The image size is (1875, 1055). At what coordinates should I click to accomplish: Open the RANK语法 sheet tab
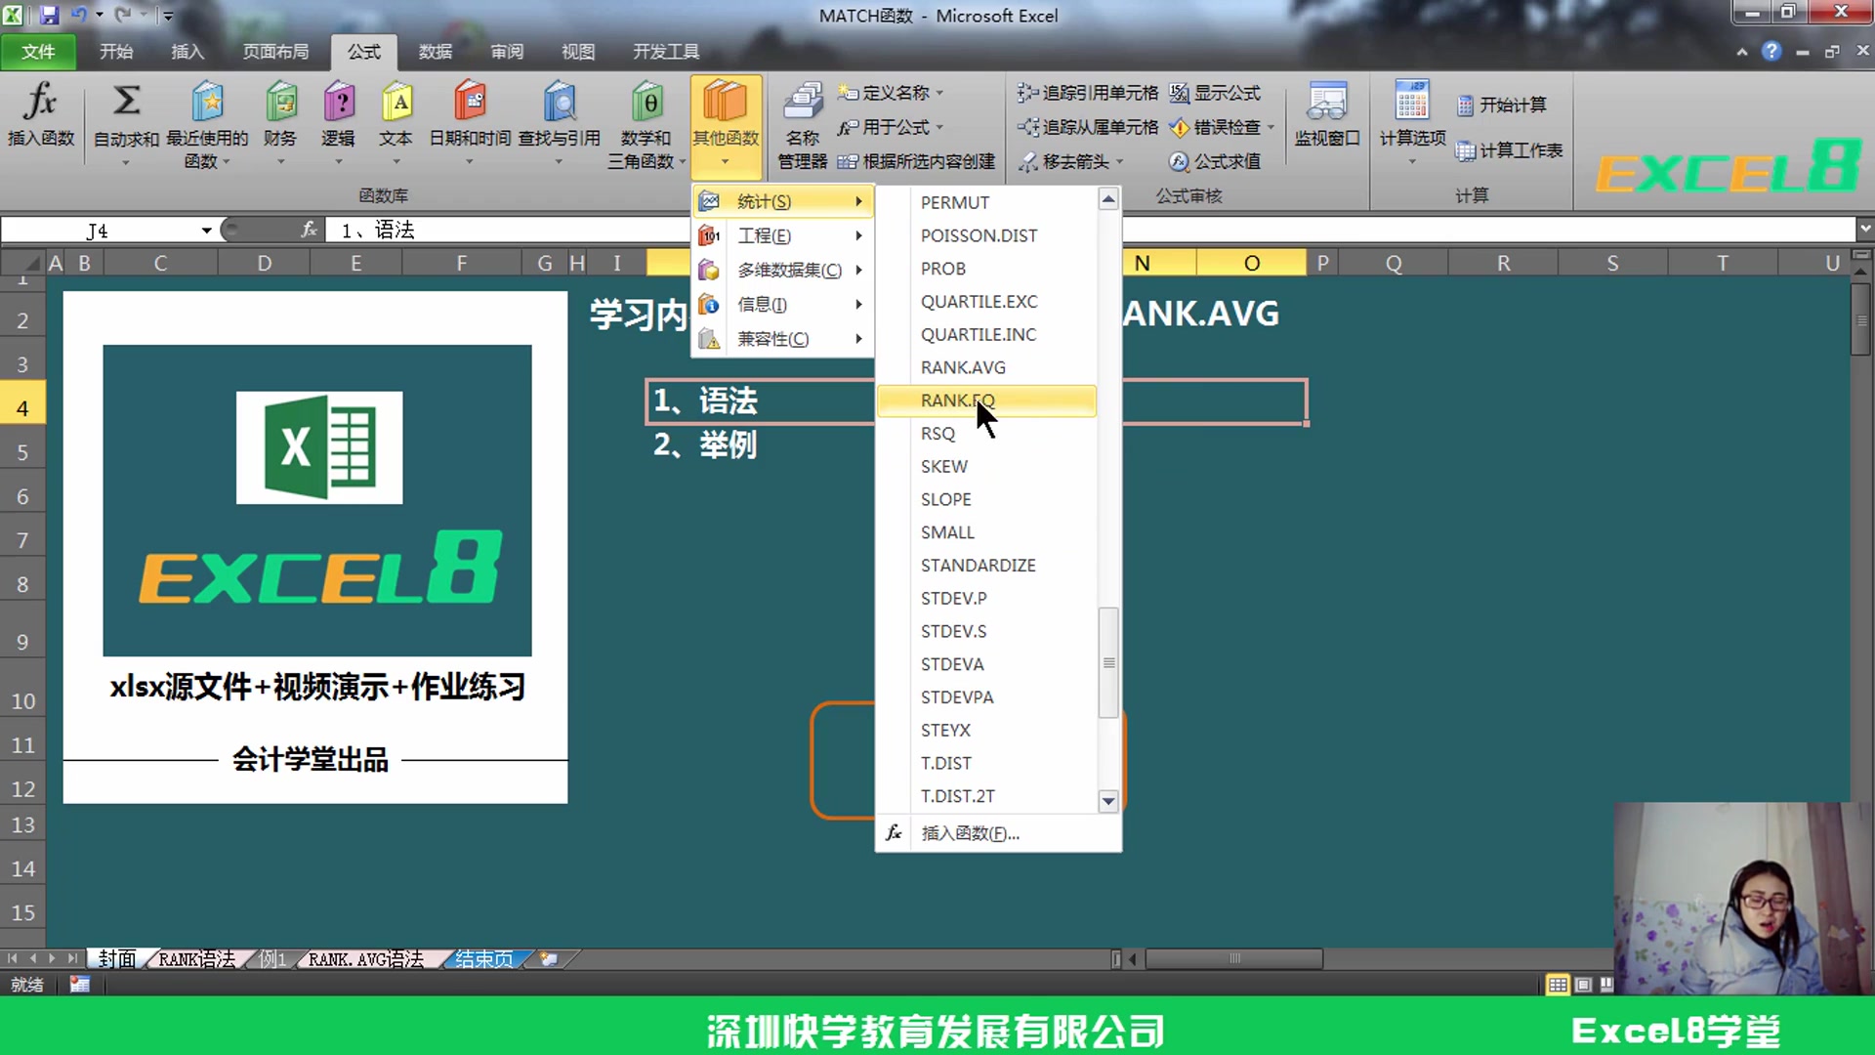(x=196, y=959)
